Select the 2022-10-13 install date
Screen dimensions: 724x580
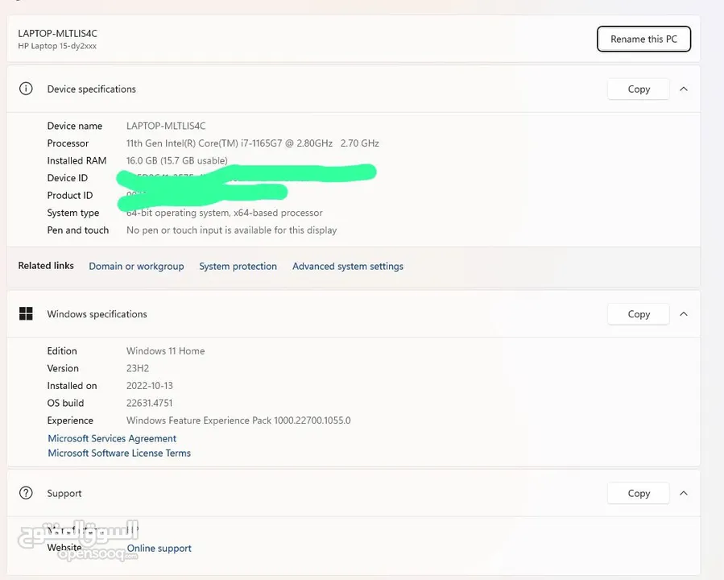(150, 386)
